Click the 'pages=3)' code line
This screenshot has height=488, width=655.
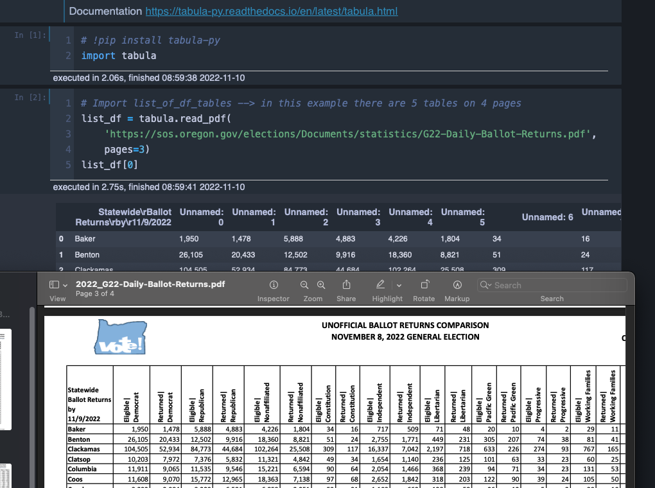click(x=127, y=150)
